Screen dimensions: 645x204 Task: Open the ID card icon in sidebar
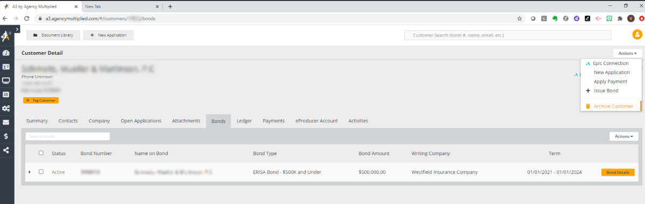pyautogui.click(x=6, y=67)
